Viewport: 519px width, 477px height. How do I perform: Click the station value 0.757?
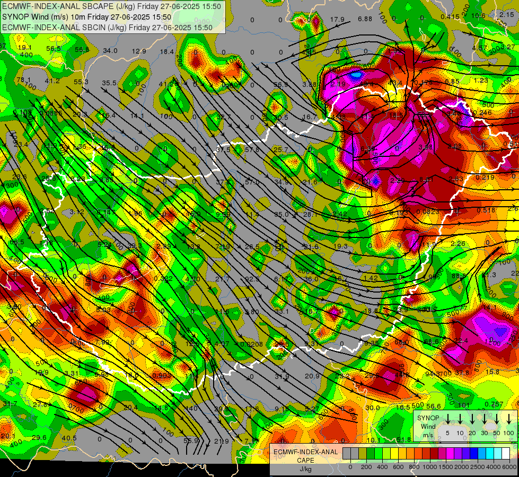(x=494, y=404)
